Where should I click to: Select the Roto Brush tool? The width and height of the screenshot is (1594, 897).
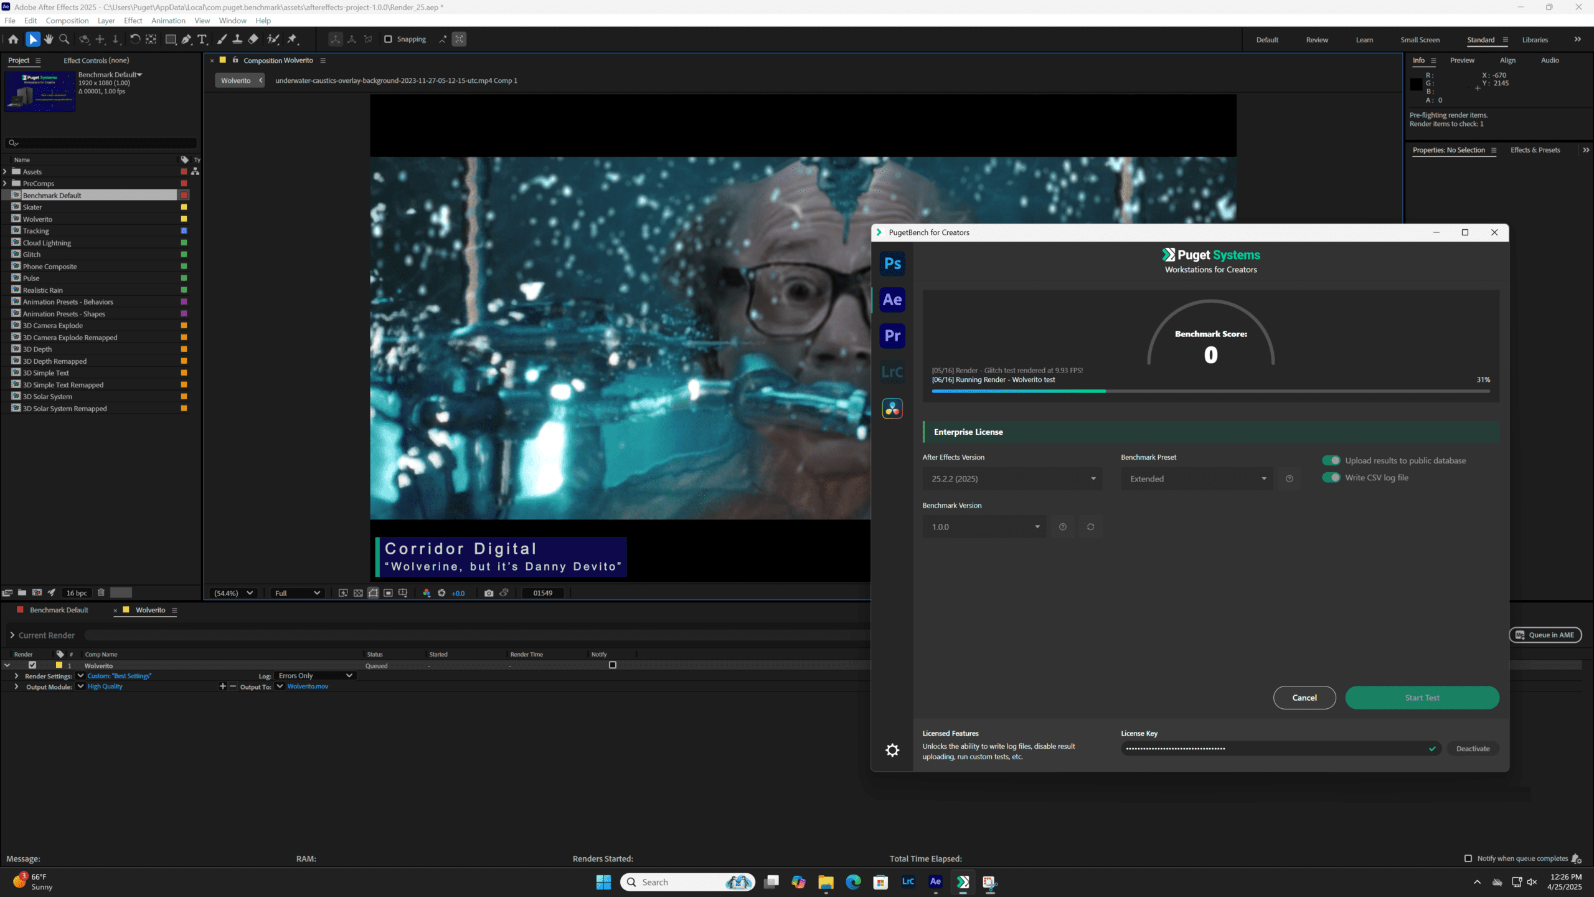[x=274, y=39]
